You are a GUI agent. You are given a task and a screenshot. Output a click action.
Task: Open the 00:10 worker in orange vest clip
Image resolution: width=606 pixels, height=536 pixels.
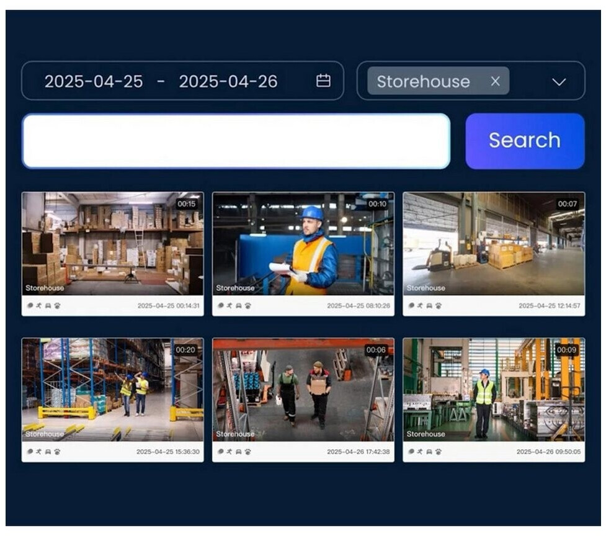coord(303,243)
